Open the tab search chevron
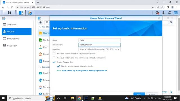 [157, 2]
